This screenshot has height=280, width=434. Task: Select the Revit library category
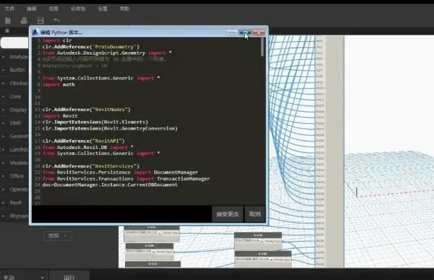(15, 203)
